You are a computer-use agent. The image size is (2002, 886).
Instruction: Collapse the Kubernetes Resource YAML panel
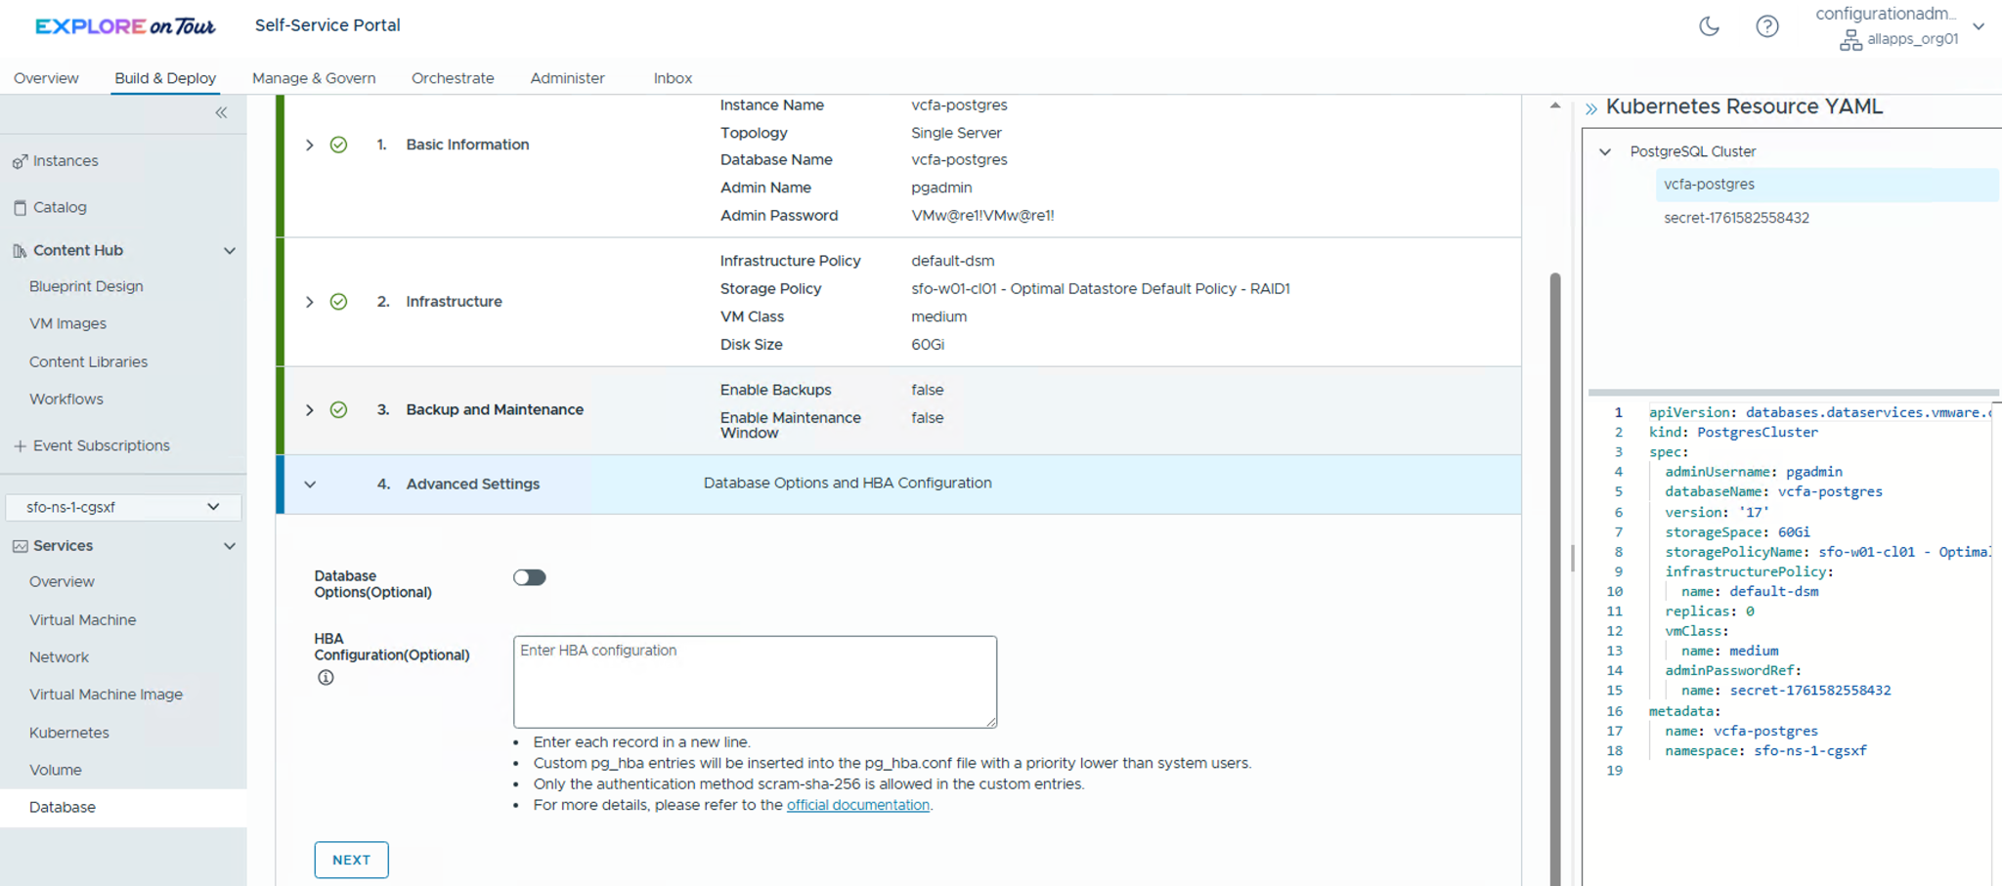(x=1591, y=108)
